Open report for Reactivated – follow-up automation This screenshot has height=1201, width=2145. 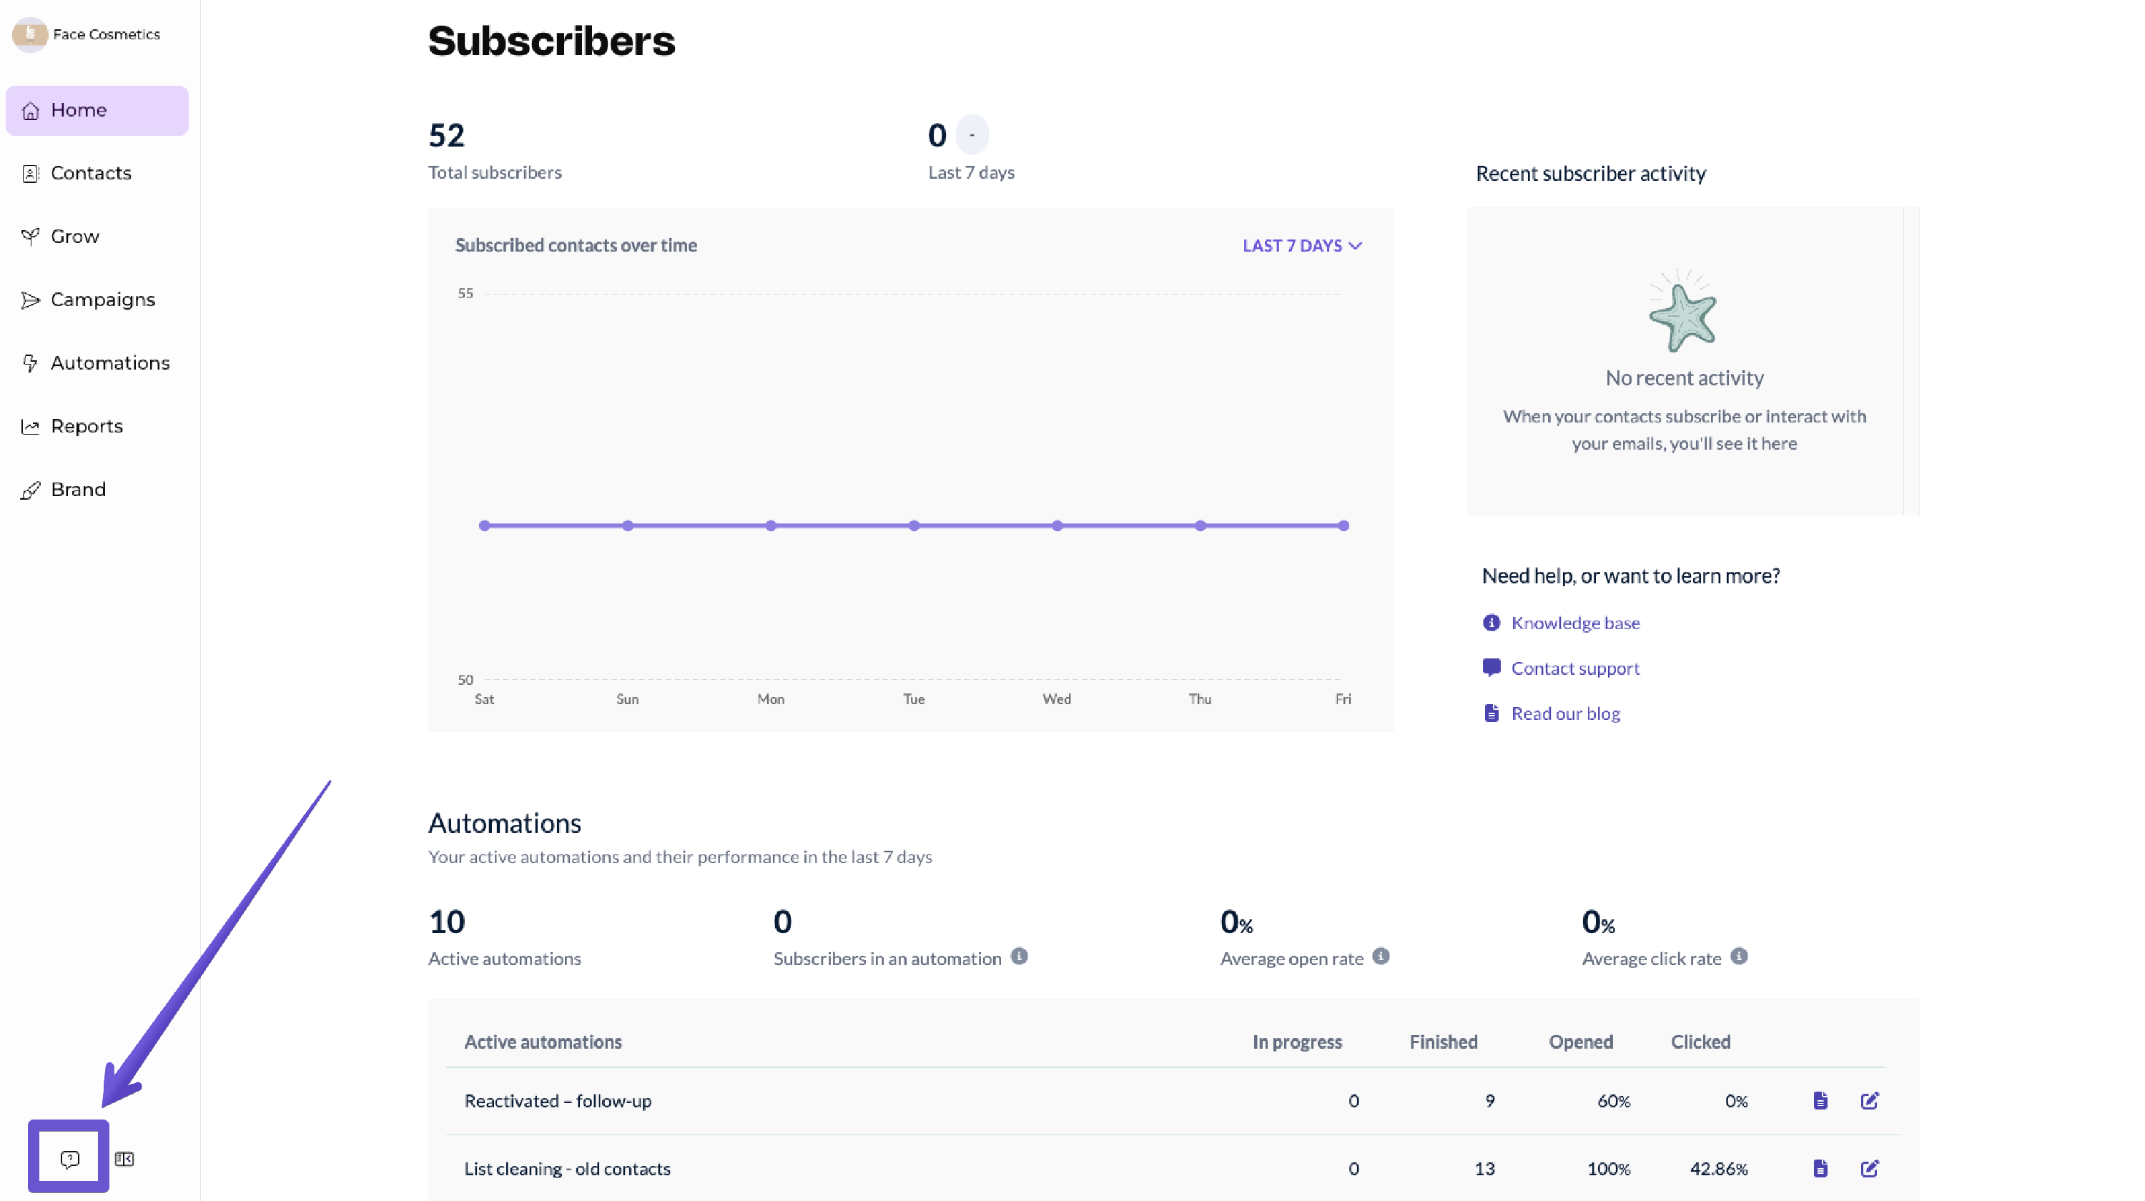point(1820,1100)
